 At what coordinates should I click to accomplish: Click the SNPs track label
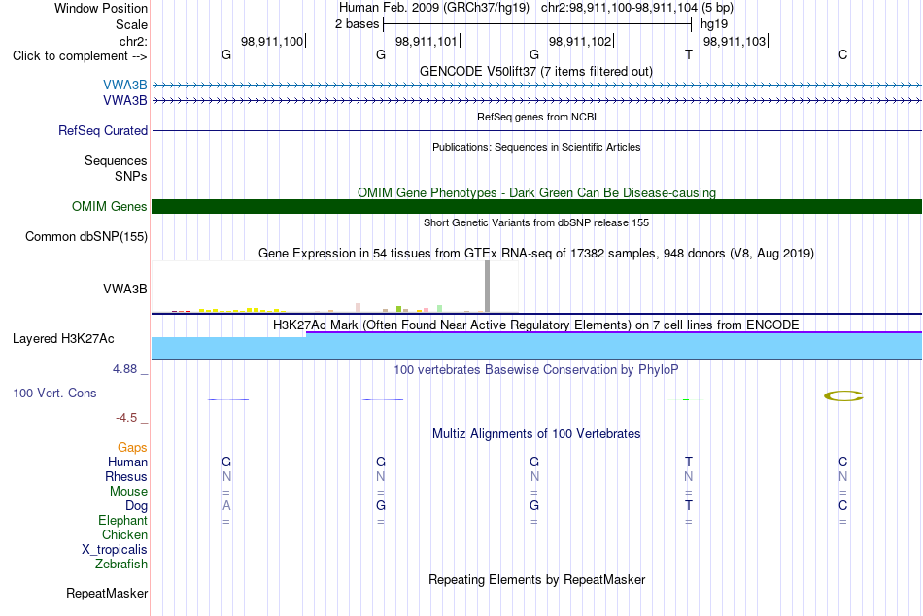[131, 176]
